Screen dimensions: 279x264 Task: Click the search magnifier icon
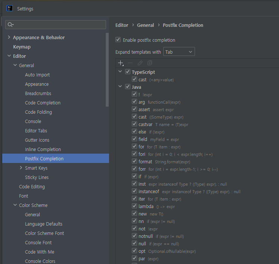click(10, 25)
